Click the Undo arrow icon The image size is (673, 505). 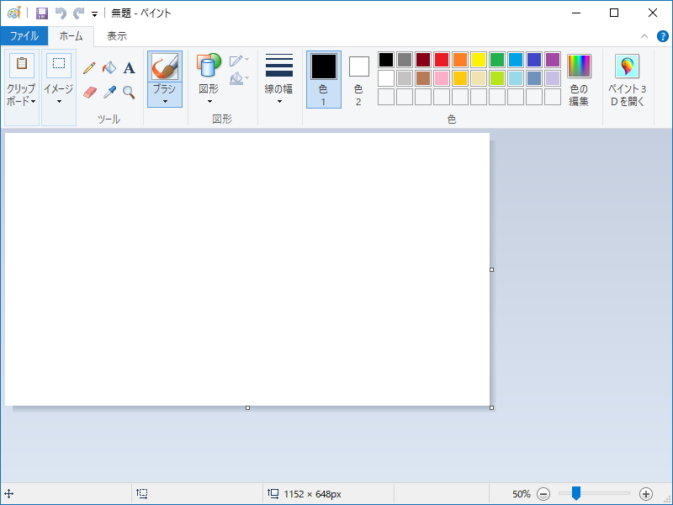click(61, 13)
